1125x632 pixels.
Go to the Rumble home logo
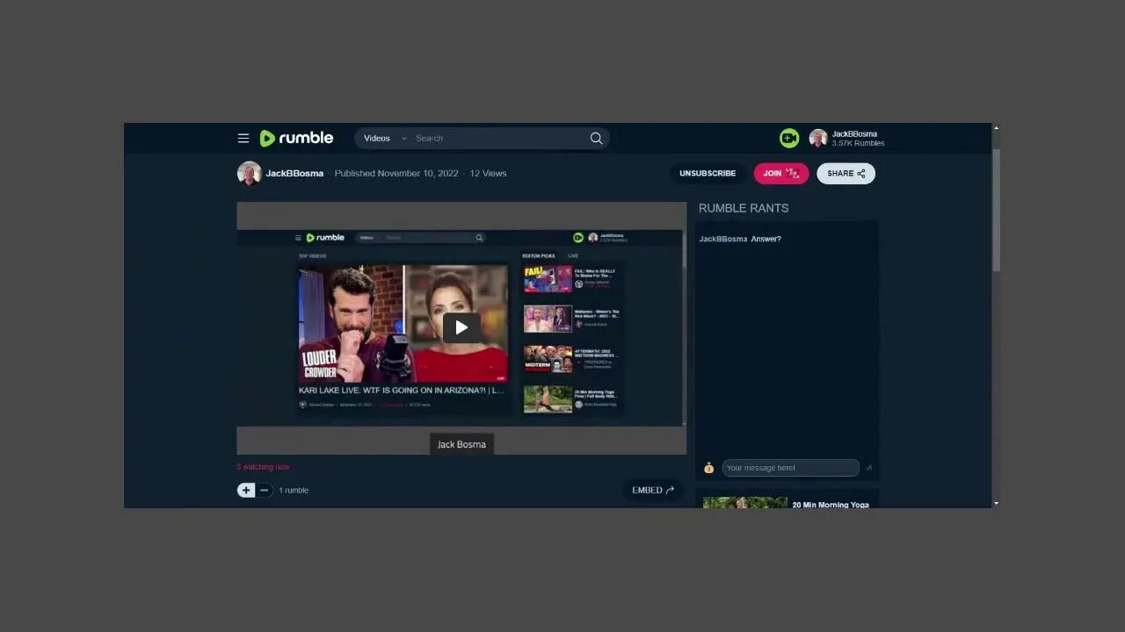[x=296, y=138]
